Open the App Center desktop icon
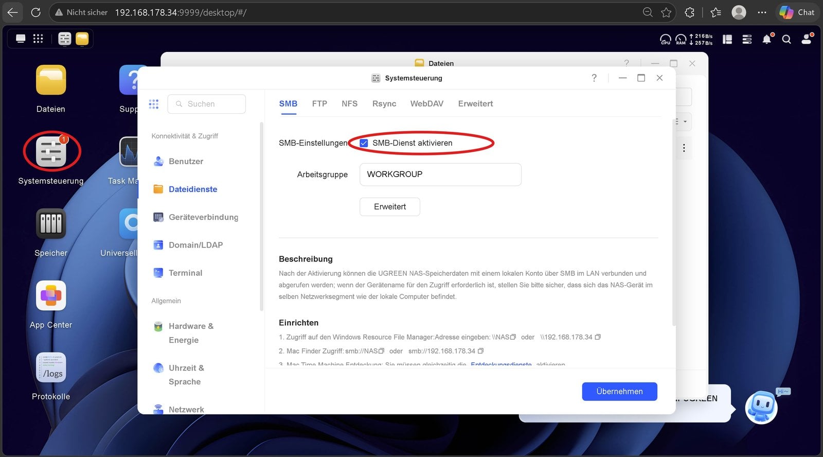The width and height of the screenshot is (823, 457). 51,296
